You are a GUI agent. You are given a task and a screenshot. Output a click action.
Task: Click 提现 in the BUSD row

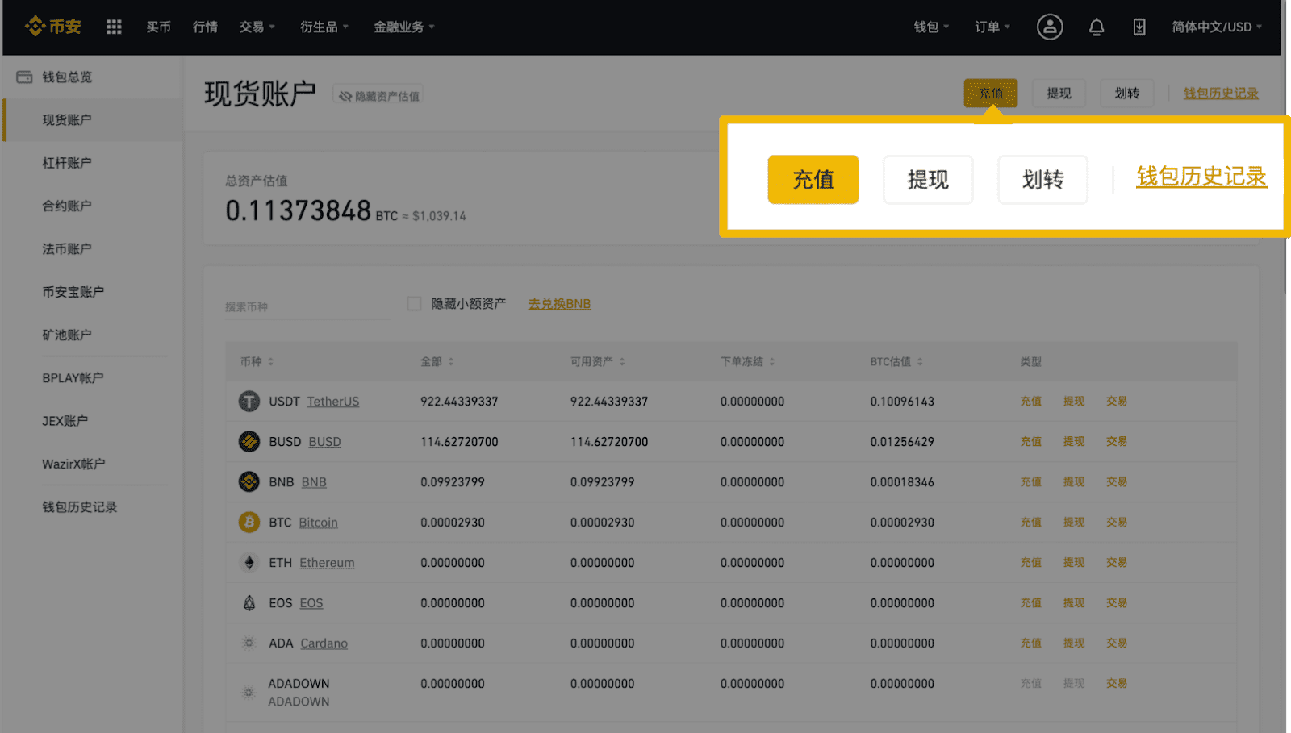1073,441
